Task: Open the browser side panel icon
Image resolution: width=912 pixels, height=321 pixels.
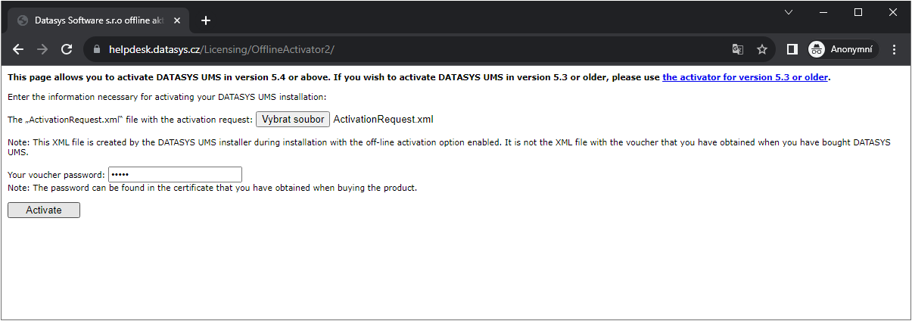Action: coord(792,49)
